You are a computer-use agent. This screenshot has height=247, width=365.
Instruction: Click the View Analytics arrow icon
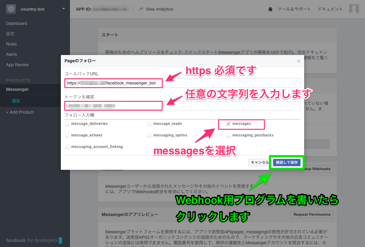140,9
